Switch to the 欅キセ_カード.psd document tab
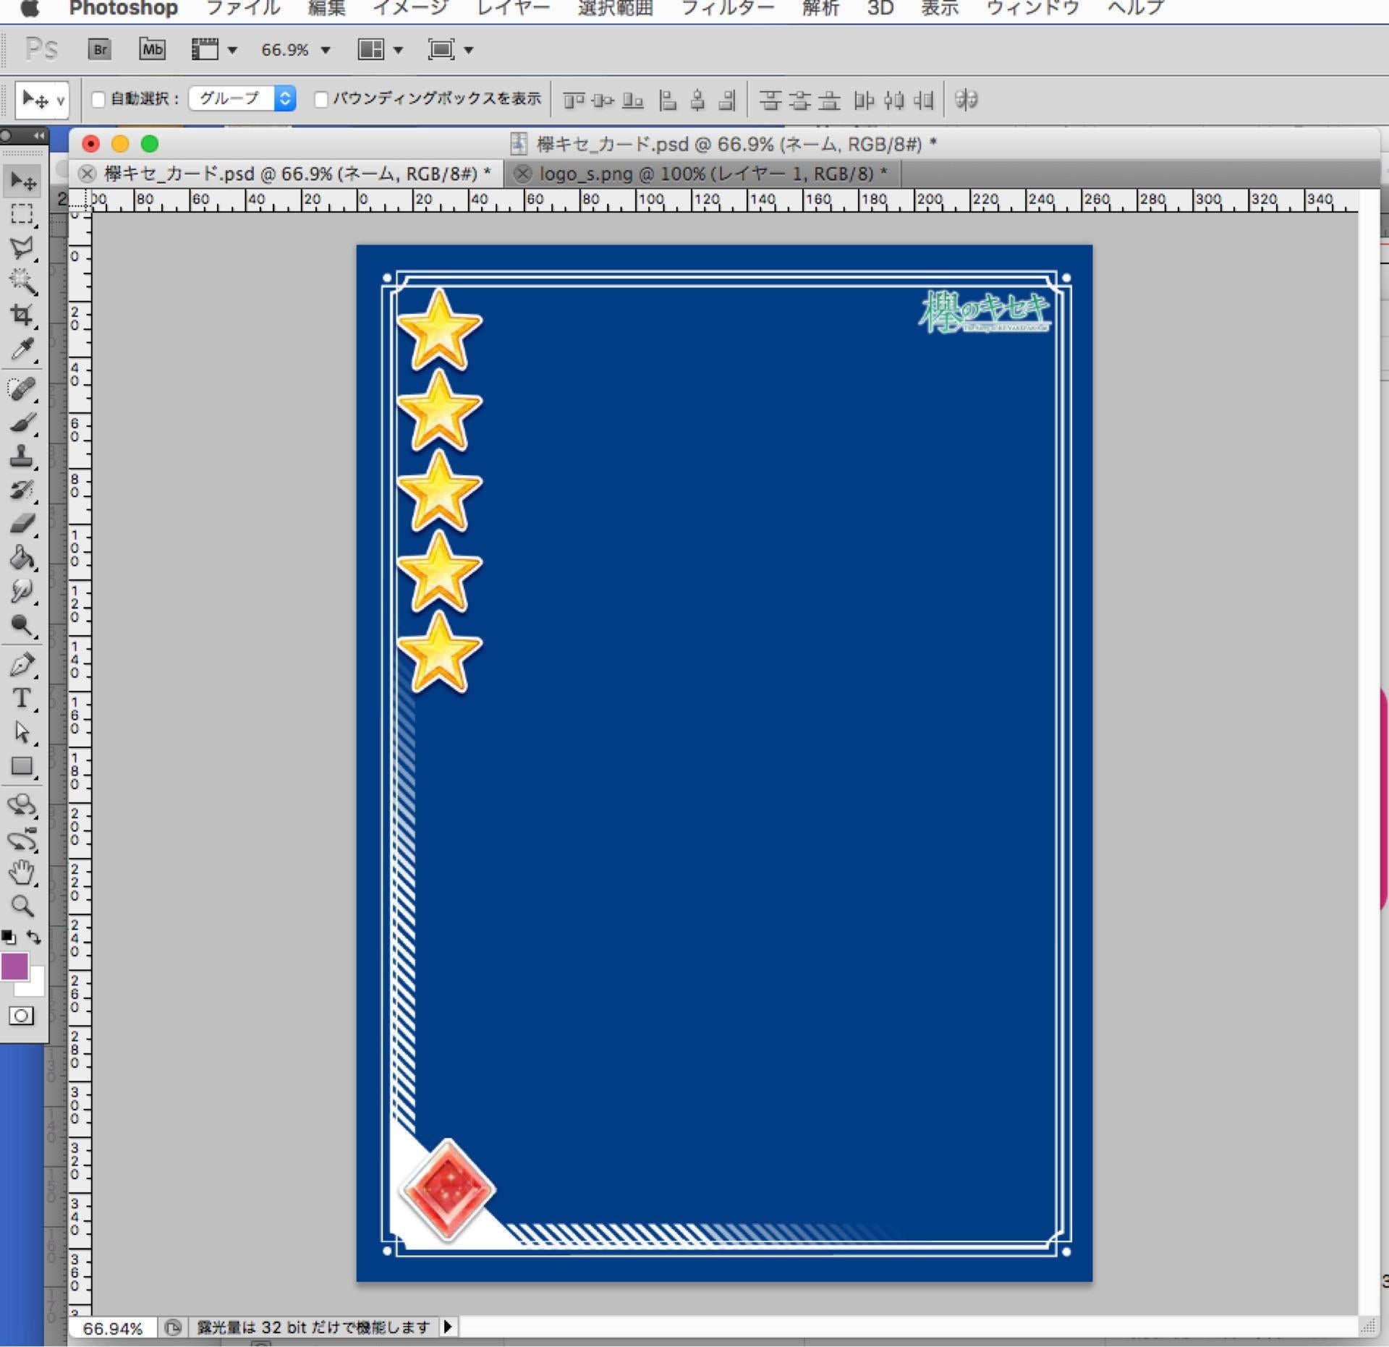This screenshot has height=1347, width=1389. point(297,174)
